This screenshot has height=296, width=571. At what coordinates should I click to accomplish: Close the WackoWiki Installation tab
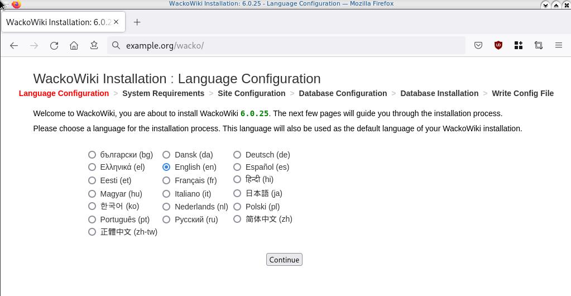(x=116, y=22)
